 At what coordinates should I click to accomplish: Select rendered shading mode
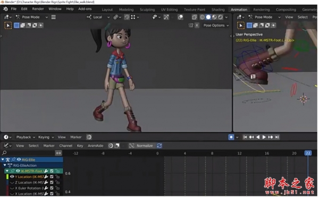point(220,17)
